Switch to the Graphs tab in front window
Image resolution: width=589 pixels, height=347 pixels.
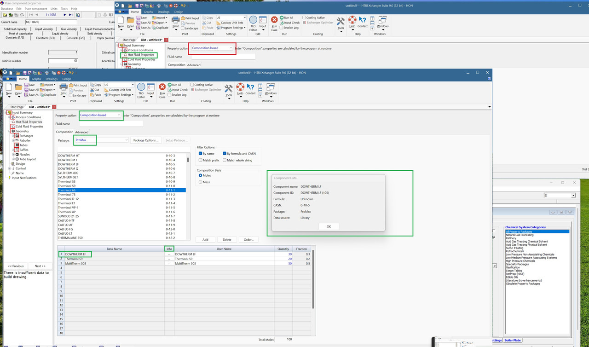[x=36, y=79]
